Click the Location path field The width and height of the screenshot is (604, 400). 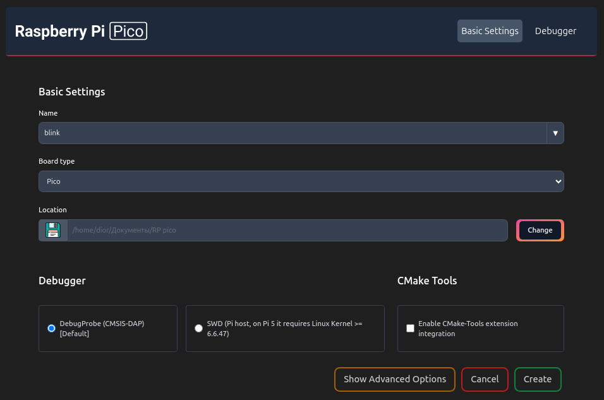point(287,230)
